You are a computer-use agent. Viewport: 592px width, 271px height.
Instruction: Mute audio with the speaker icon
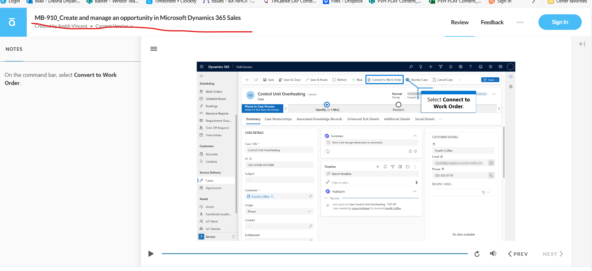pyautogui.click(x=493, y=254)
